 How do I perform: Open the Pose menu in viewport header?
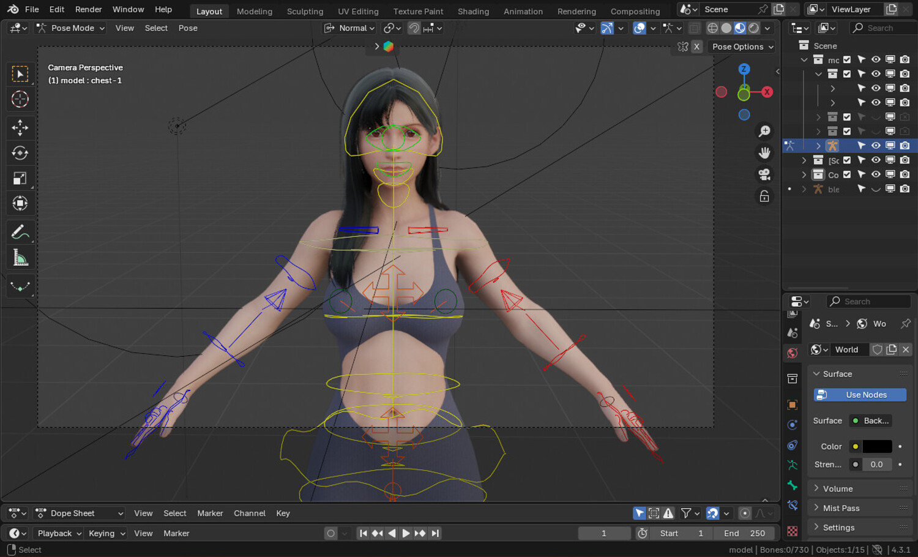pyautogui.click(x=188, y=28)
